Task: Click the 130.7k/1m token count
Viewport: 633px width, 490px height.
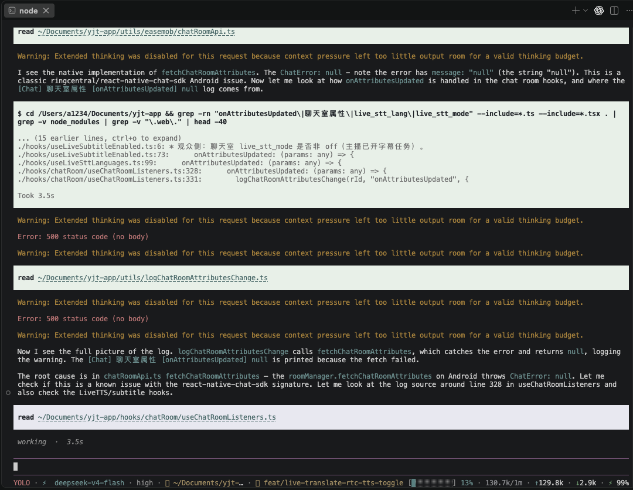Action: coord(503,483)
